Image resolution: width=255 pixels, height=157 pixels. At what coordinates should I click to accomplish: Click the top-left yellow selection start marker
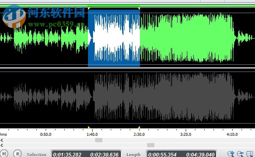point(89,8)
